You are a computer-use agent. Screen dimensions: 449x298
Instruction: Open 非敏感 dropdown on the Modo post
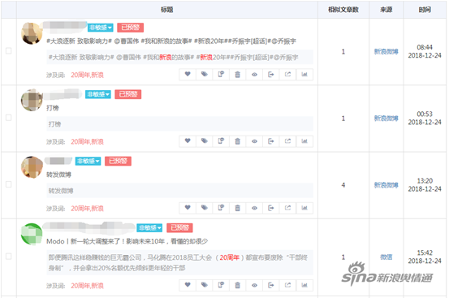tap(149, 228)
